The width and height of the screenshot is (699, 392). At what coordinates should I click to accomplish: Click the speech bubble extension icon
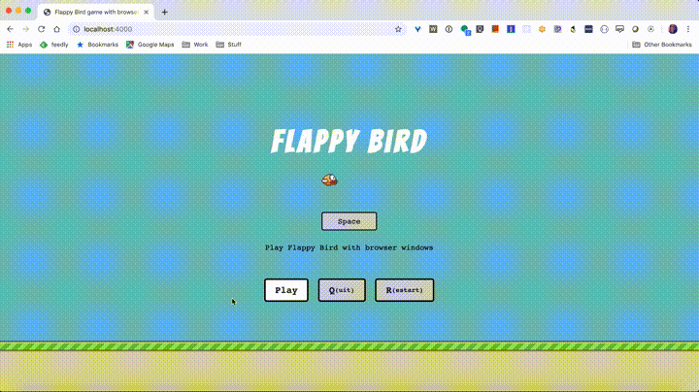click(x=619, y=29)
